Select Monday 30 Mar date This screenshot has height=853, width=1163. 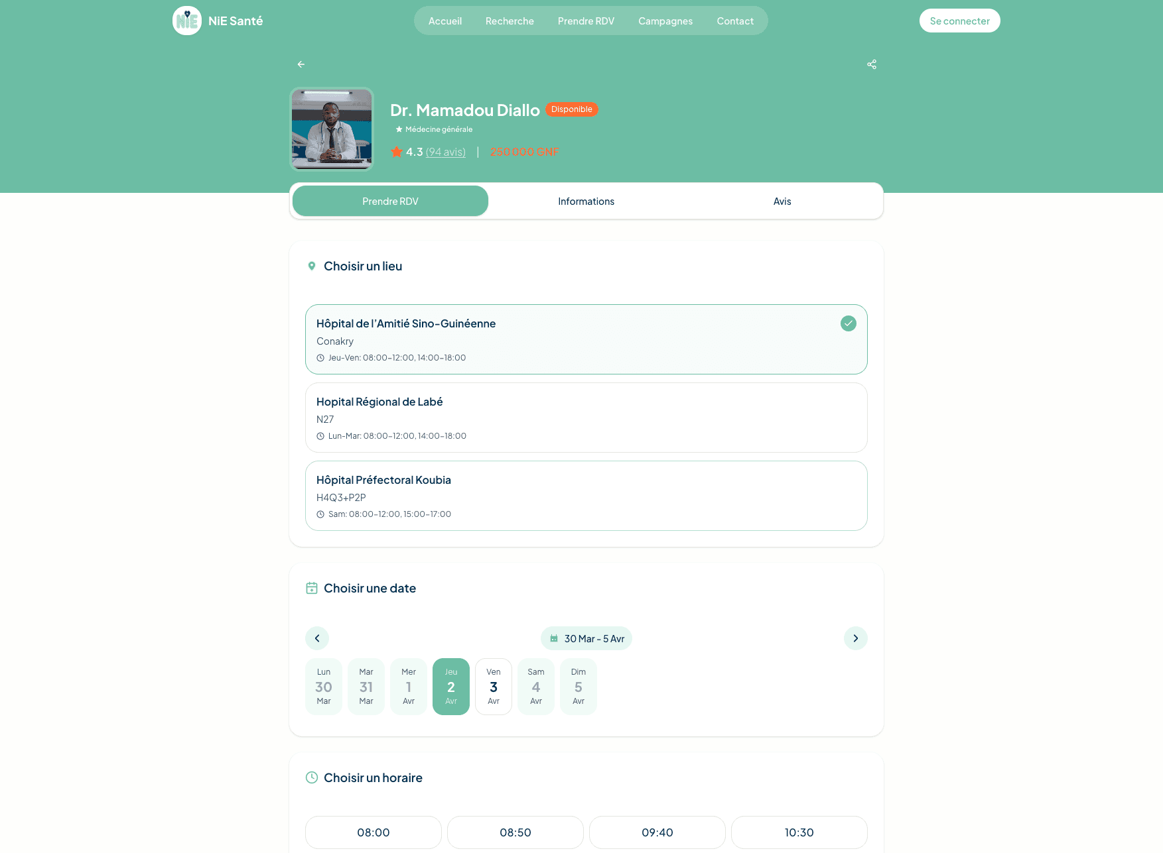(x=324, y=687)
